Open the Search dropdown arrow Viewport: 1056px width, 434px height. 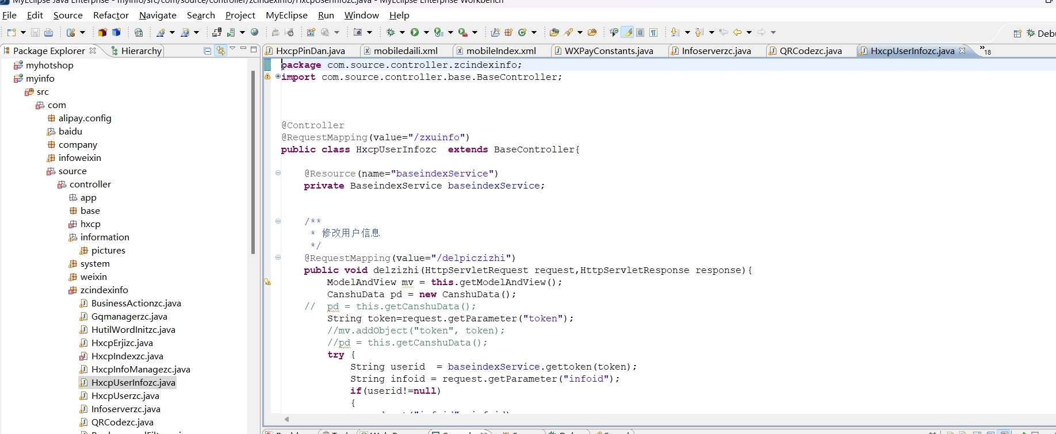580,33
